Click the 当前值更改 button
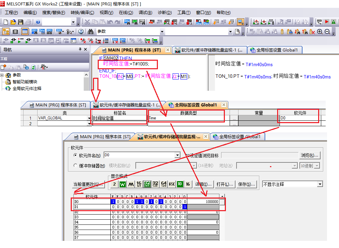 88,184
